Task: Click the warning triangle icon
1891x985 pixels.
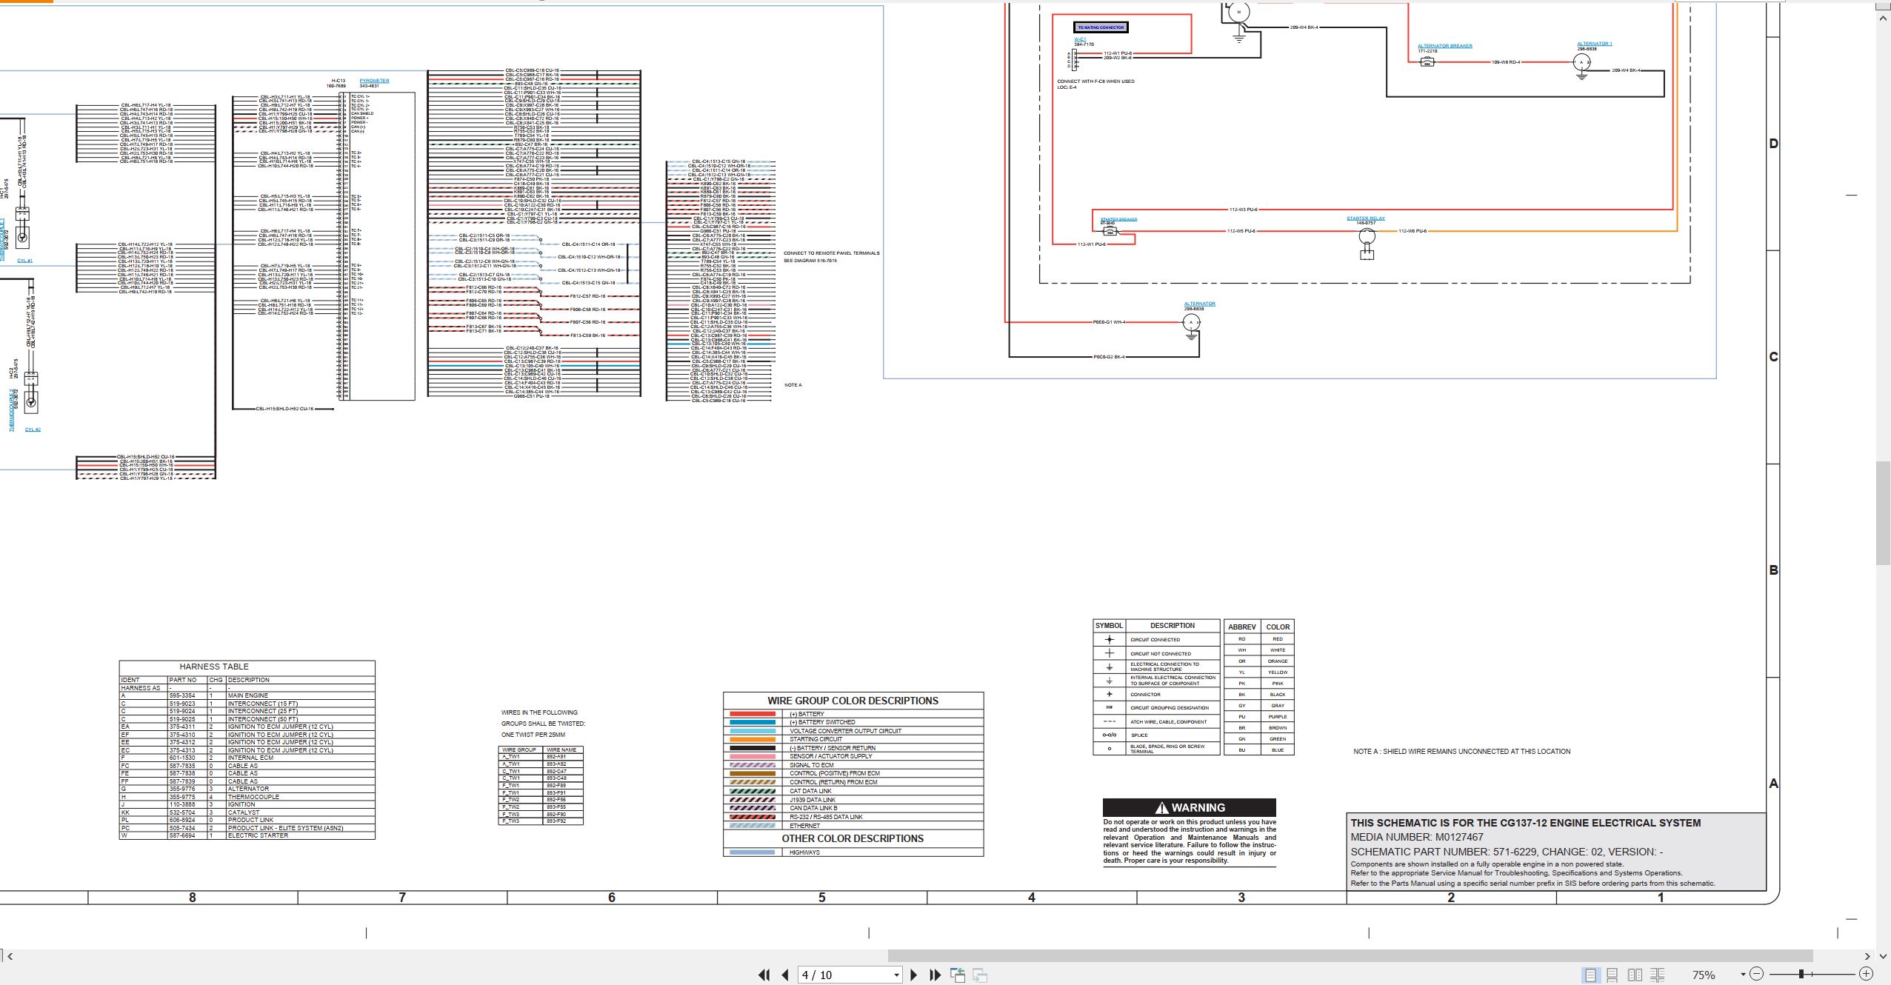Action: 1161,808
